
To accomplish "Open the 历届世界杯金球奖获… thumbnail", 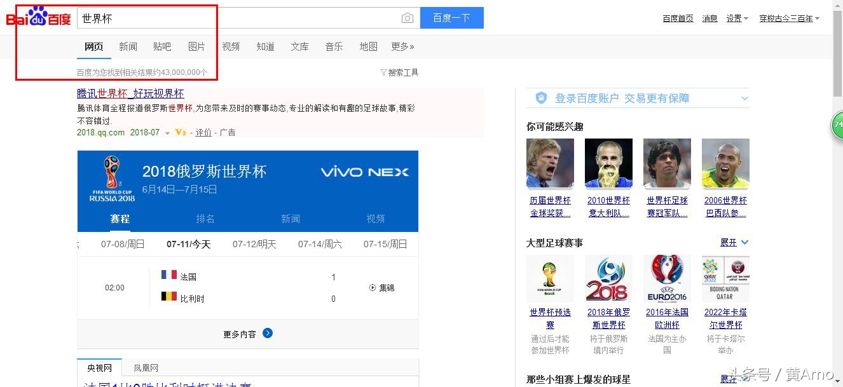I will point(550,163).
